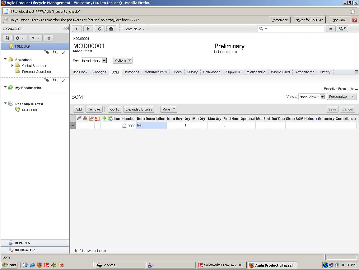359x270 pixels.
Task: Open the Personalize dropdown arrow
Action: [x=352, y=97]
